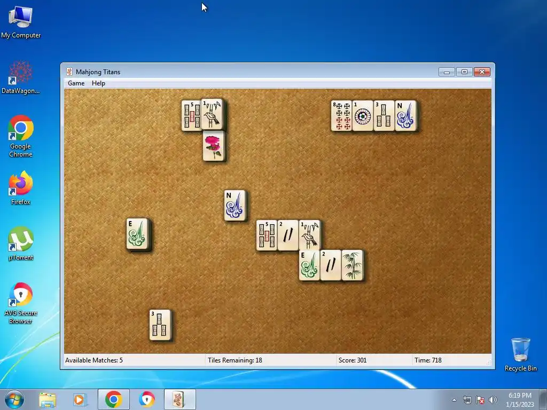Open the AVG Secure Browser desktop shortcut
The image size is (547, 410).
click(21, 303)
